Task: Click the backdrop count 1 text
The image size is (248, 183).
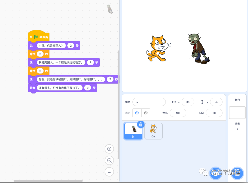Action: click(237, 130)
